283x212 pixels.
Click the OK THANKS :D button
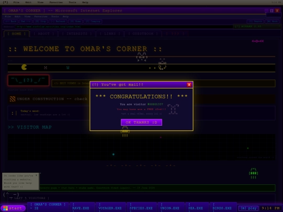pyautogui.click(x=141, y=122)
